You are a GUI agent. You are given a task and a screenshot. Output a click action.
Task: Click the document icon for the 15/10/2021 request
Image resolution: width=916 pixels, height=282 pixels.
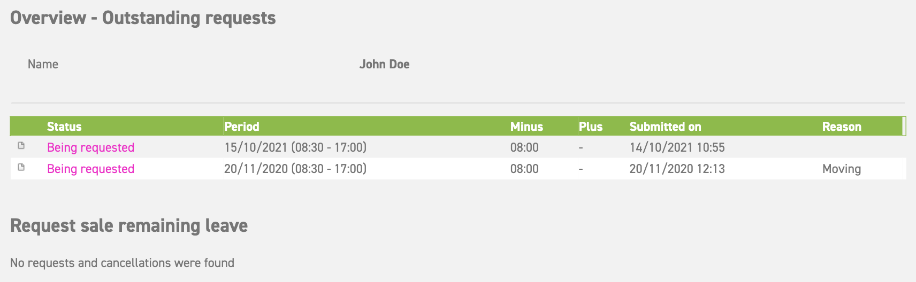(x=21, y=146)
